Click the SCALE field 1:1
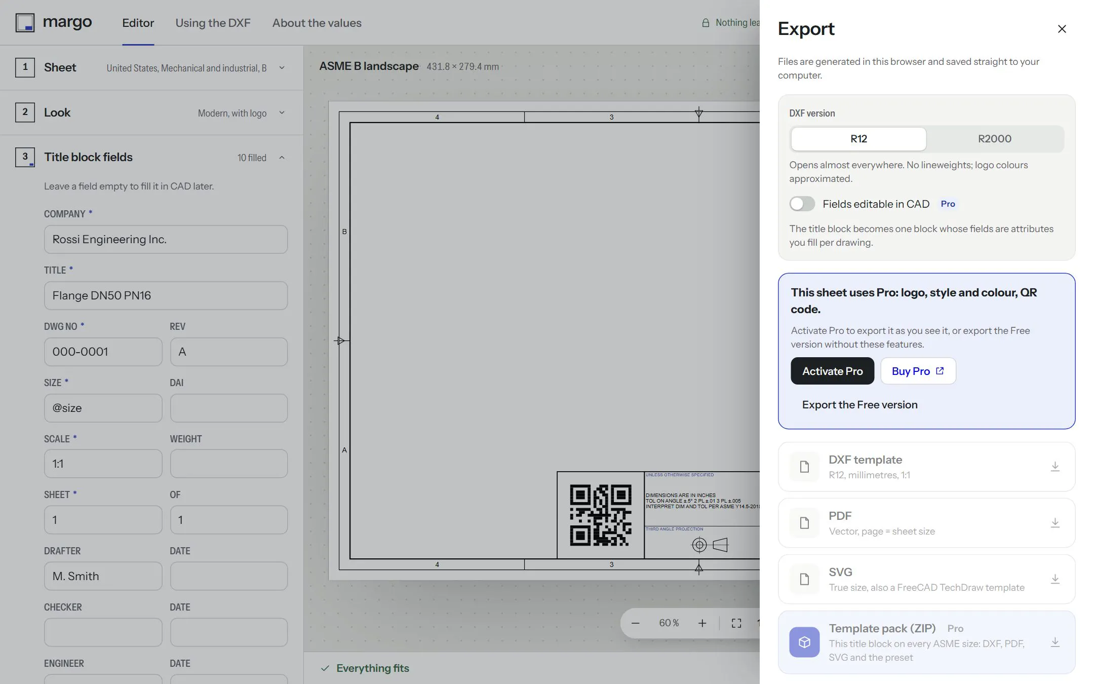Image resolution: width=1094 pixels, height=684 pixels. (103, 464)
